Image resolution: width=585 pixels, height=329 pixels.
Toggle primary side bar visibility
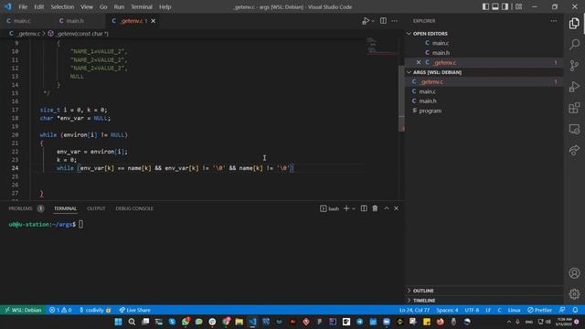pos(485,6)
